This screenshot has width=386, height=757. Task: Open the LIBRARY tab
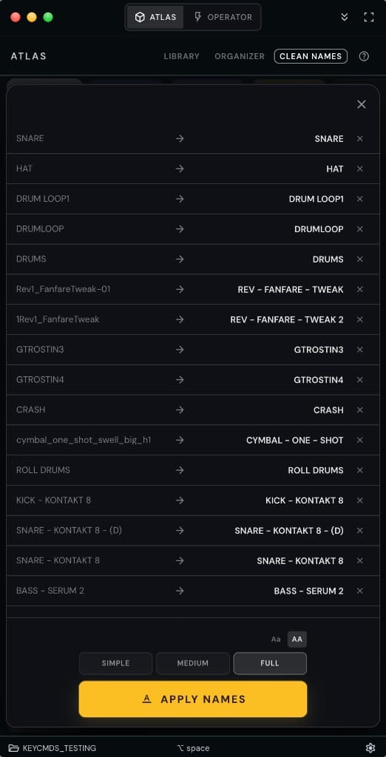182,56
